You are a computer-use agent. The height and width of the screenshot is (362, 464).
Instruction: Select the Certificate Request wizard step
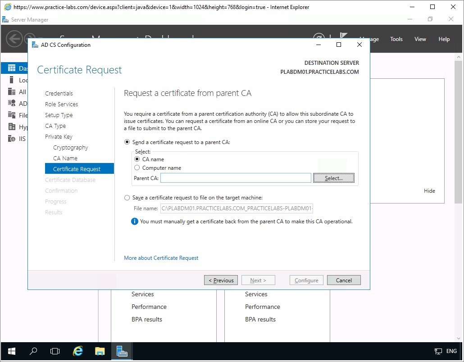click(79, 168)
